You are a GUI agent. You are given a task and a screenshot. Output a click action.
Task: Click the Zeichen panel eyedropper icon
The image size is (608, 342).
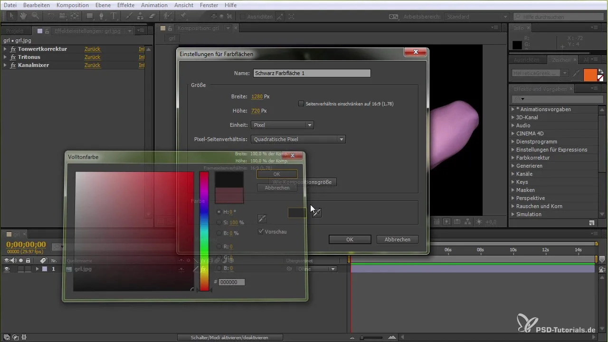(577, 74)
